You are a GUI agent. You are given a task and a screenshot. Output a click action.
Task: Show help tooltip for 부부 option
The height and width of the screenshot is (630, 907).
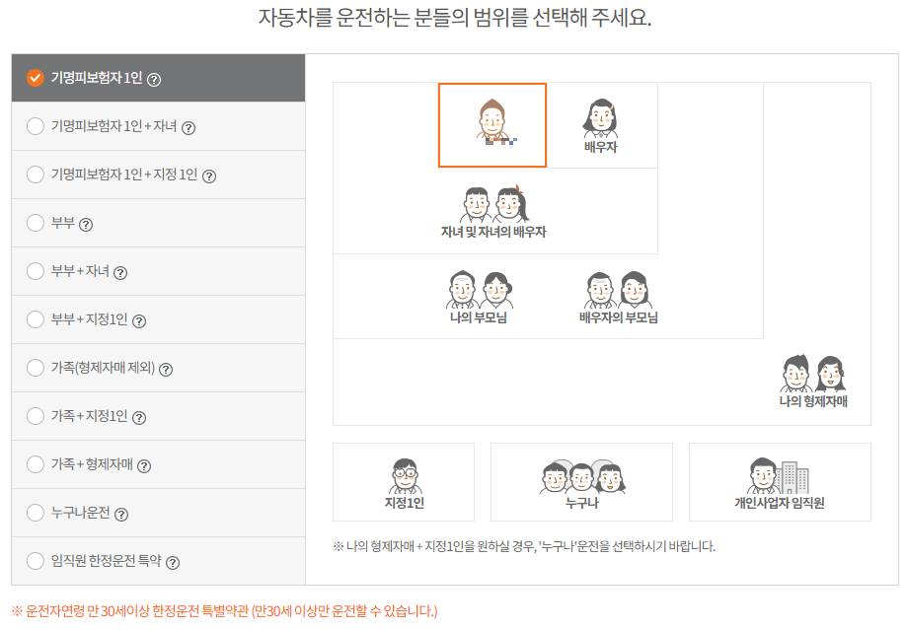[86, 224]
